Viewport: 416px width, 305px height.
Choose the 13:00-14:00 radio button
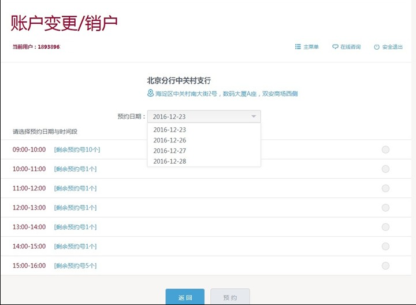pos(385,227)
